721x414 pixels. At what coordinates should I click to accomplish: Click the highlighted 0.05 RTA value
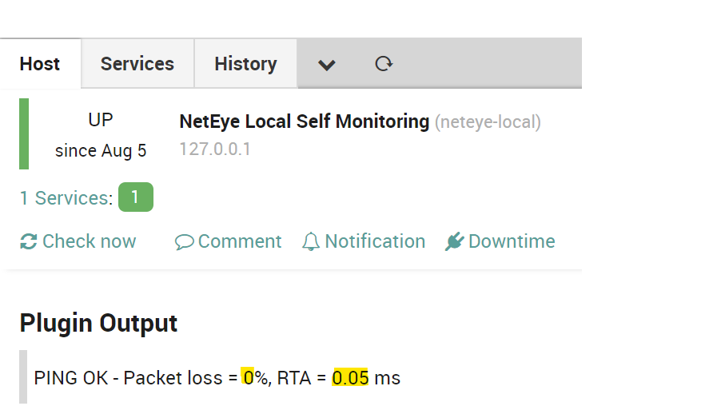[x=350, y=378]
